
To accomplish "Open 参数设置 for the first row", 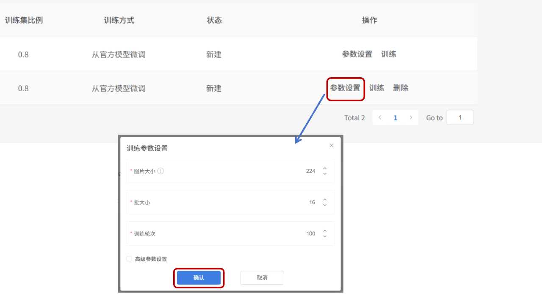I will tap(357, 54).
